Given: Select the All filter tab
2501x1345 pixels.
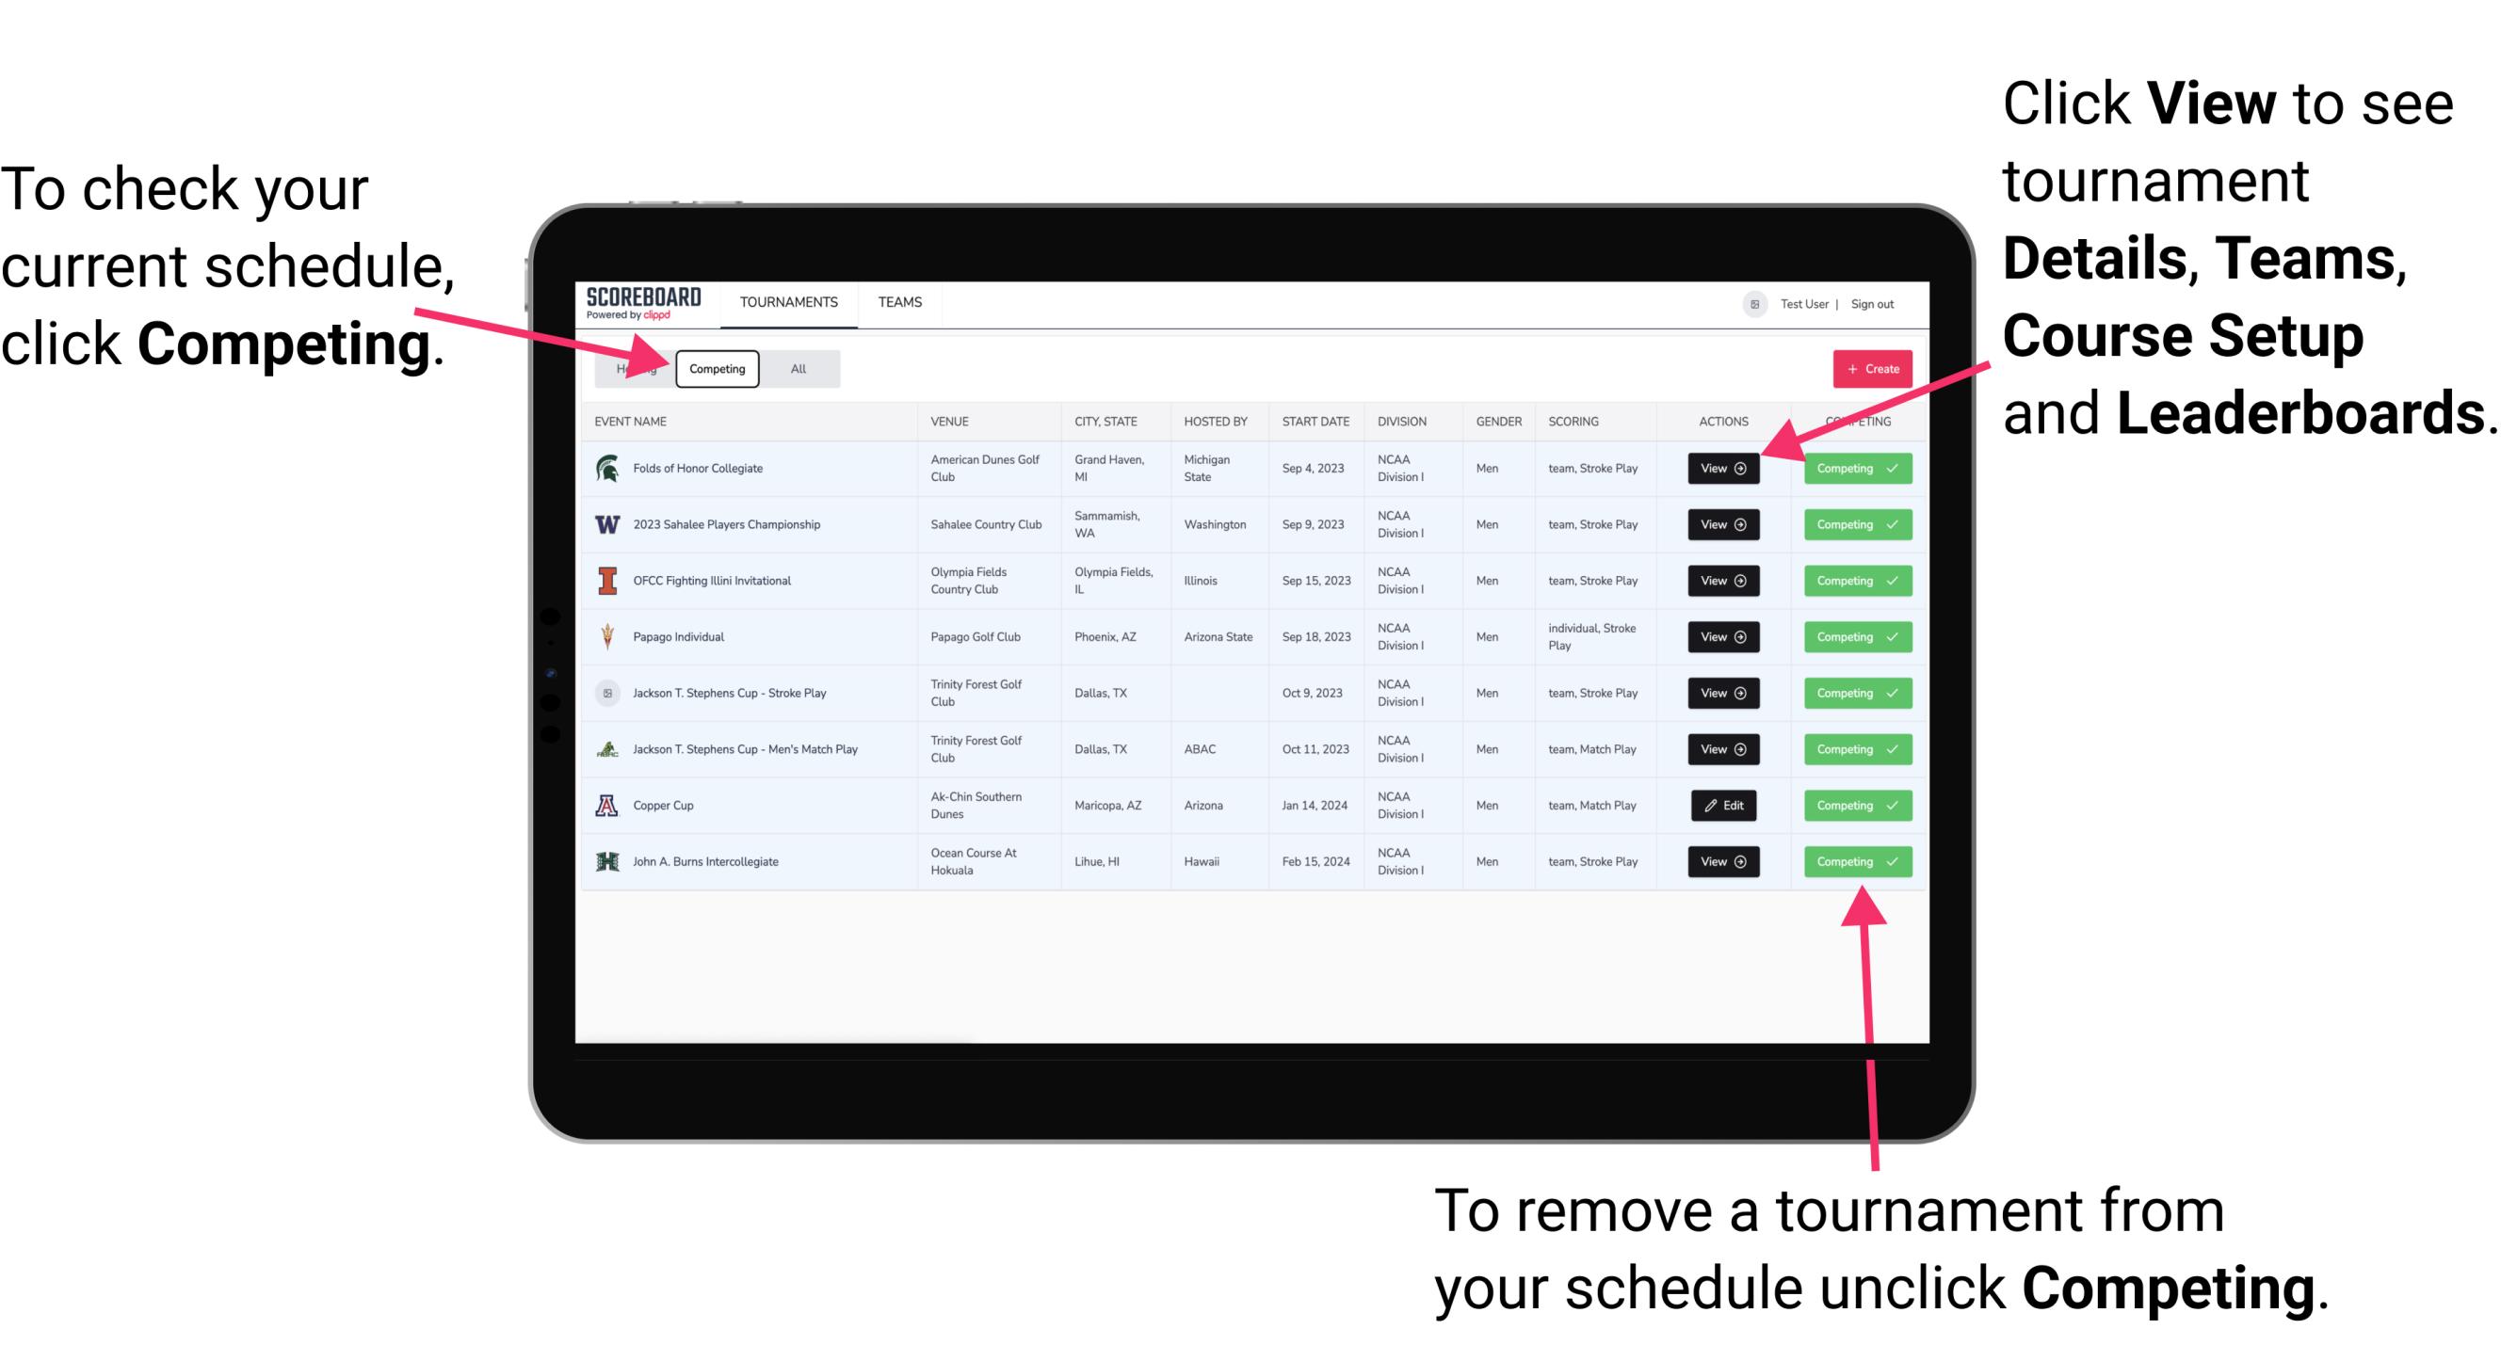Looking at the screenshot, I should tap(797, 368).
